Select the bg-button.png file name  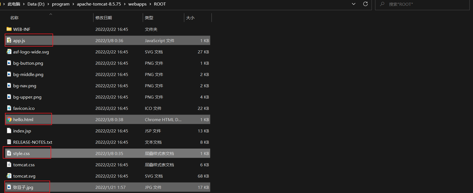click(28, 63)
